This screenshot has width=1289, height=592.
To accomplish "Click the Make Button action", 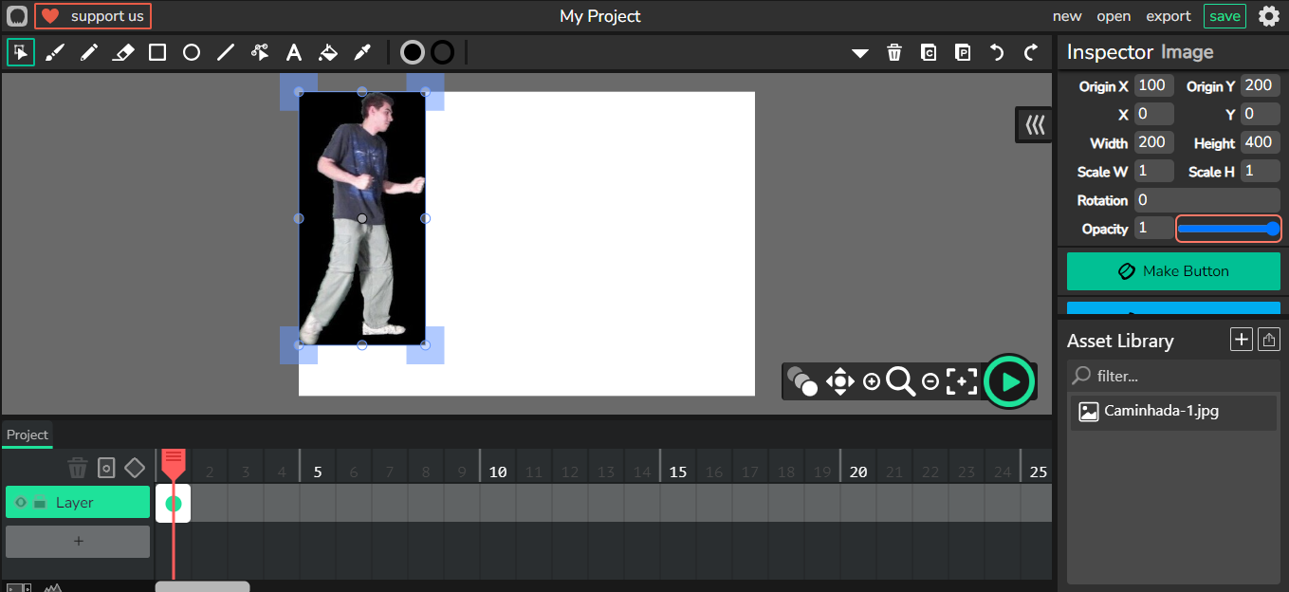I will tap(1173, 271).
